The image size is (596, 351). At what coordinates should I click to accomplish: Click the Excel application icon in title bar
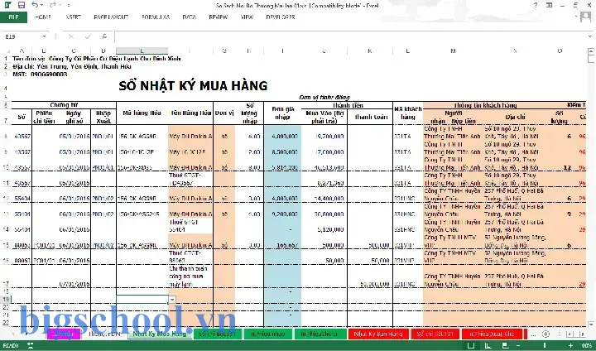tap(7, 5)
